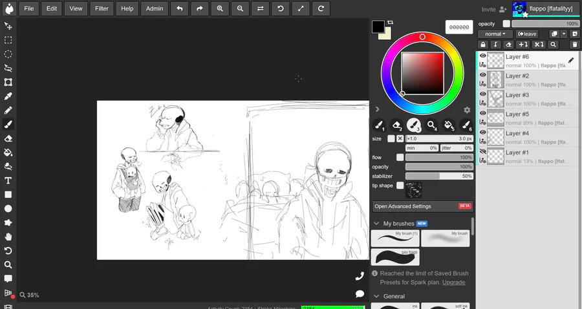Viewport: 582px width, 309px height.
Task: Select the gay frogs brush preset
Action: tap(395, 257)
